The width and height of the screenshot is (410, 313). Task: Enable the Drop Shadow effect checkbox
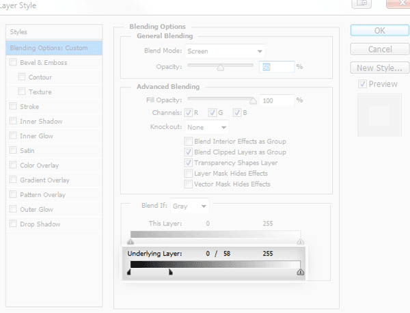[x=13, y=224]
